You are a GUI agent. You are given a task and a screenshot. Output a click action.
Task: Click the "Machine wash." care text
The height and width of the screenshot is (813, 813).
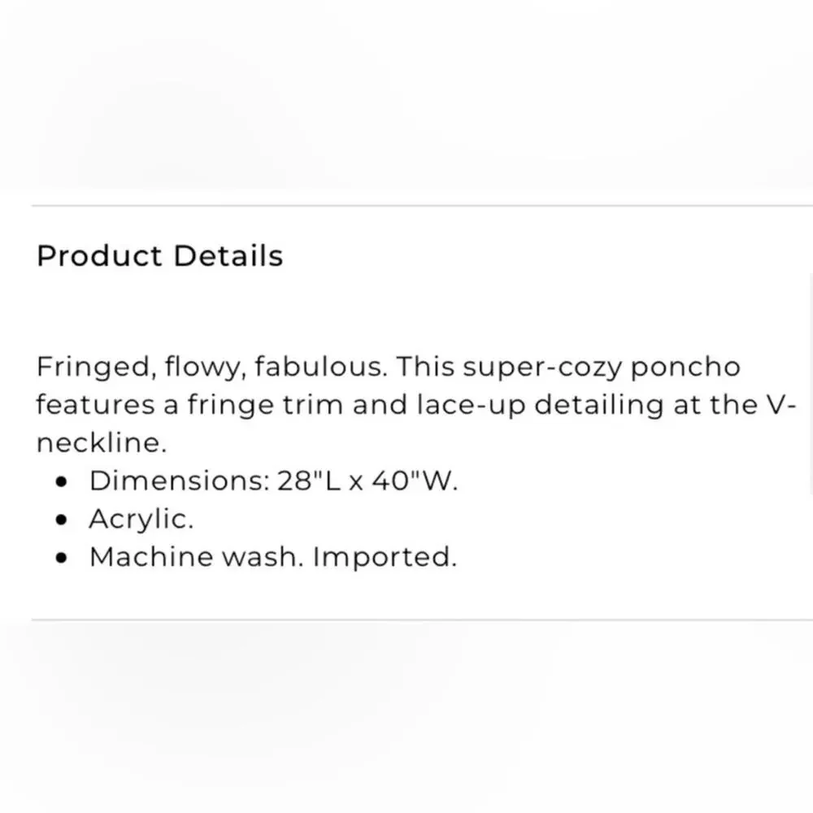coord(197,557)
